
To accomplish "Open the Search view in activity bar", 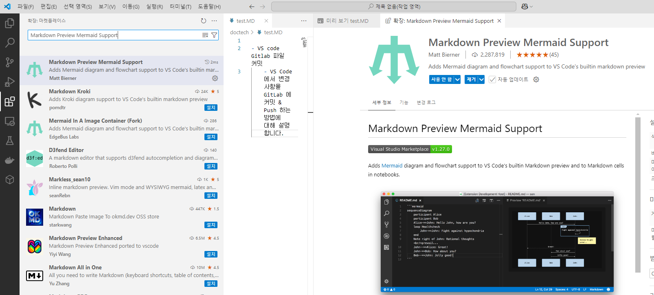I will (x=9, y=42).
